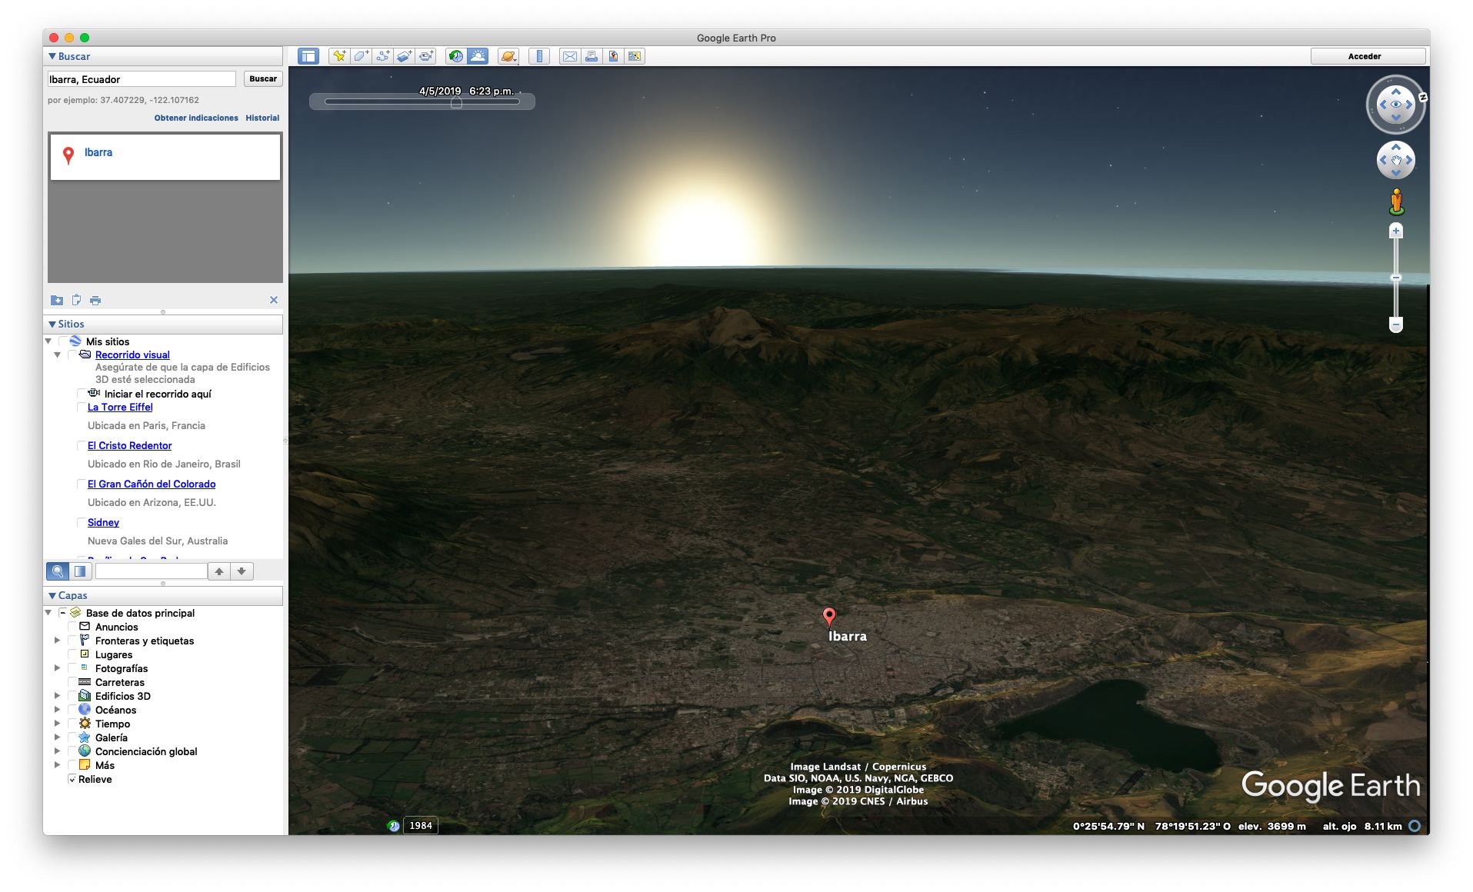The height and width of the screenshot is (892, 1473).
Task: Click the Buscar search button
Action: 263,78
